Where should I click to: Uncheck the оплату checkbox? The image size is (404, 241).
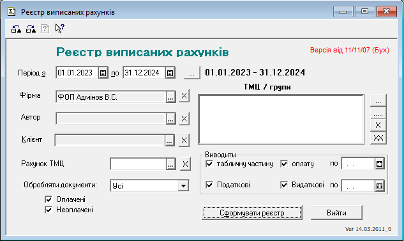284,164
